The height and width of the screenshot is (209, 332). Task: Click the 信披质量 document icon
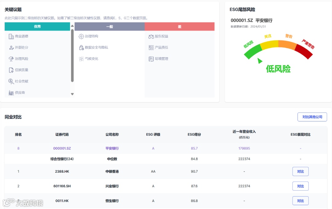click(x=11, y=70)
